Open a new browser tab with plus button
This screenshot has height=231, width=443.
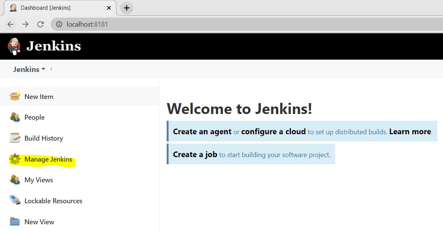(x=127, y=8)
